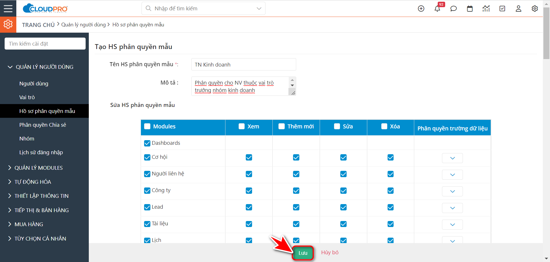This screenshot has width=550, height=262.
Task: Open the settings gear in top bar
Action: (x=535, y=9)
